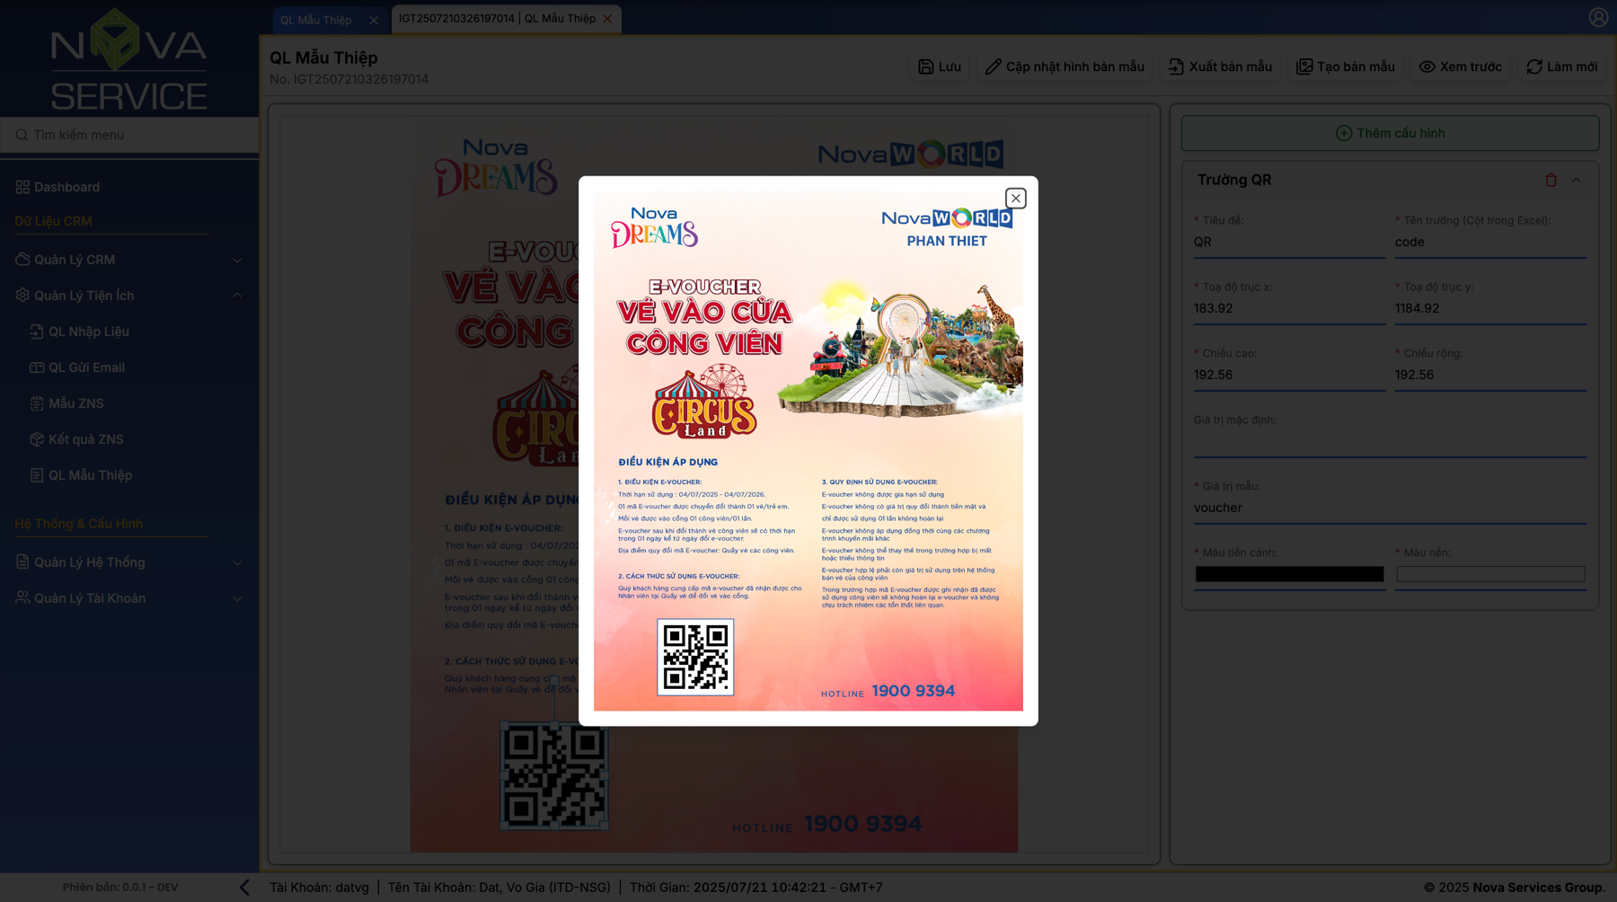Click the QL Mẫu Thiệp document icon
Viewport: 1617px width, 902px height.
[37, 475]
